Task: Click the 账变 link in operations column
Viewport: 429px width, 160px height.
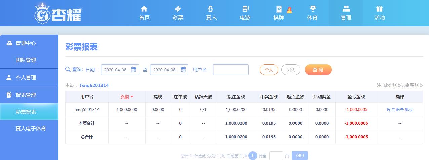Action: tap(409, 110)
